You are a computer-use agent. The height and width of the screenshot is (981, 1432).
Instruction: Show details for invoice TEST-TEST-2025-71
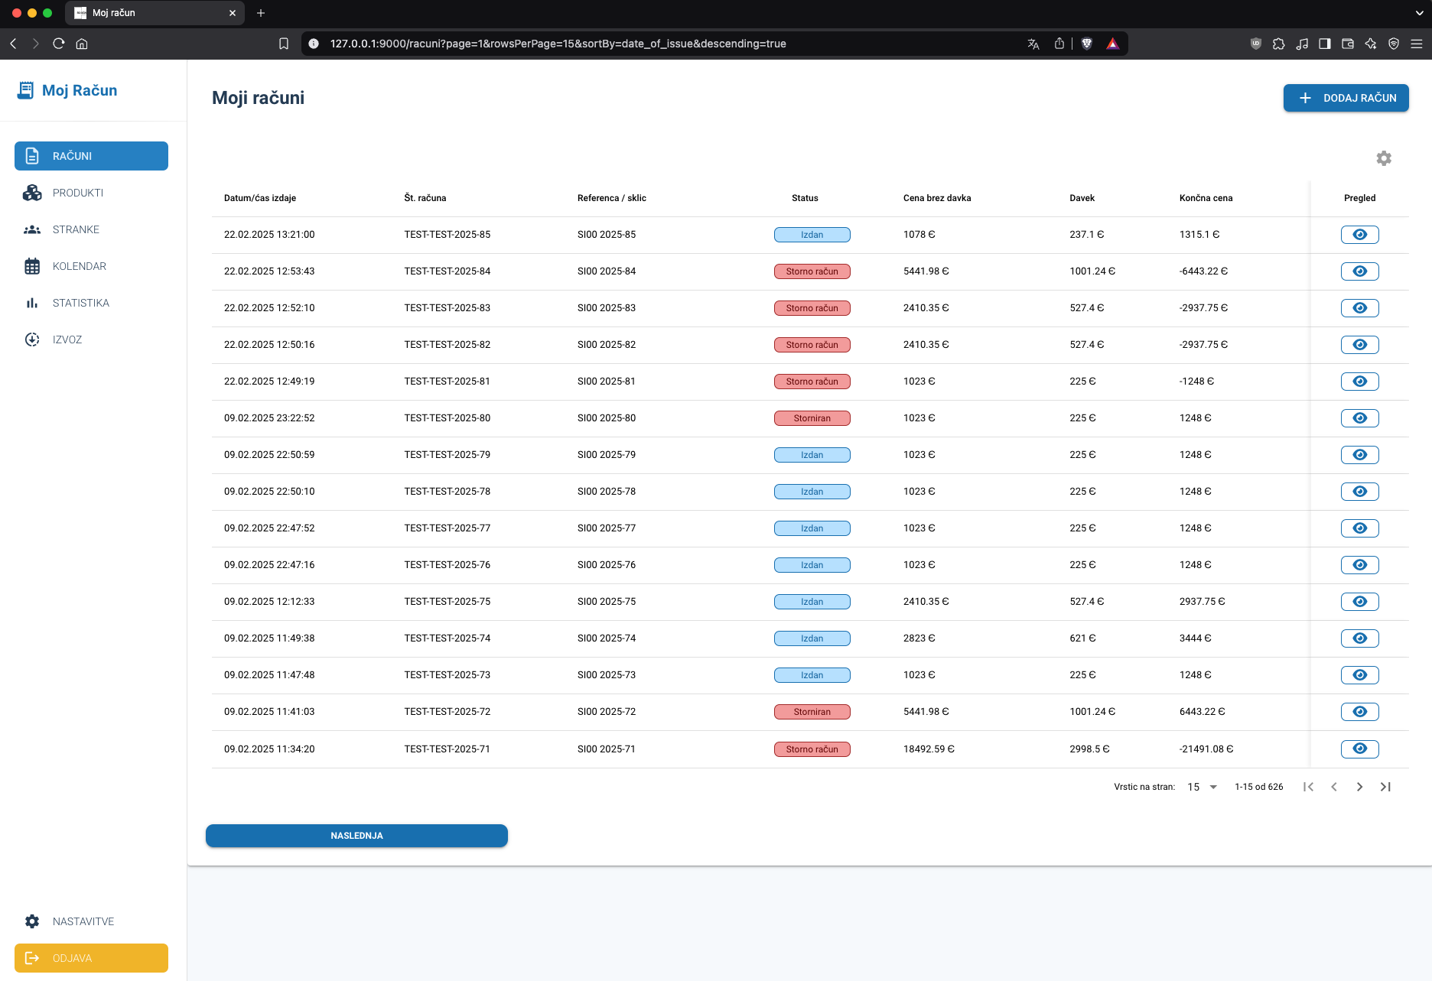coord(1359,749)
